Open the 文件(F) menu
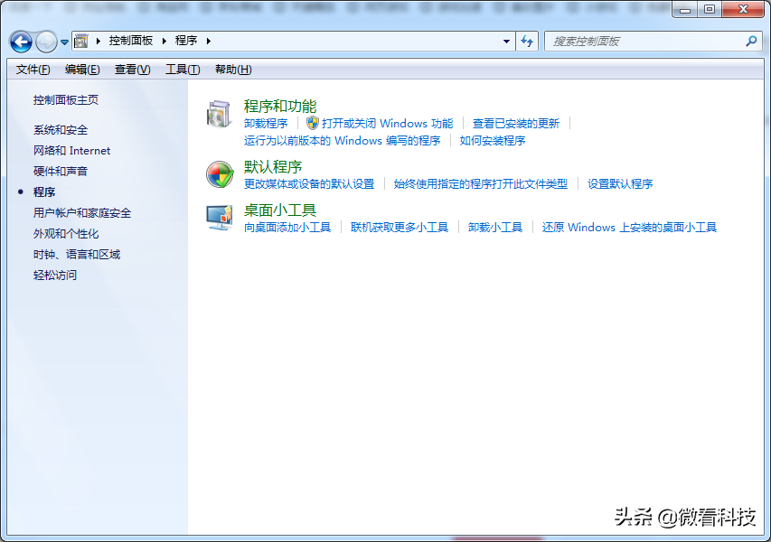771x542 pixels. point(33,70)
